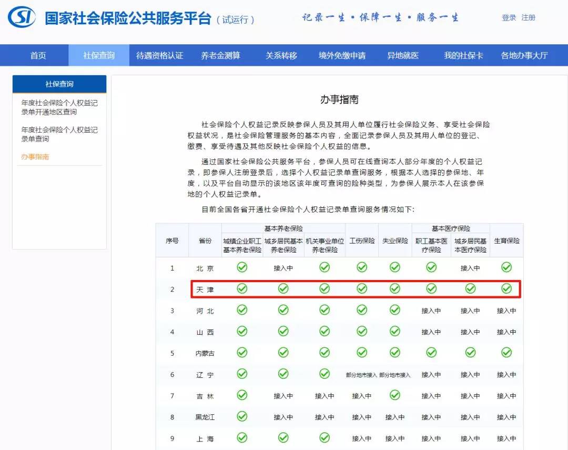Click Hebei's green check under 失业保险
Image resolution: width=568 pixels, height=450 pixels.
pyautogui.click(x=395, y=310)
